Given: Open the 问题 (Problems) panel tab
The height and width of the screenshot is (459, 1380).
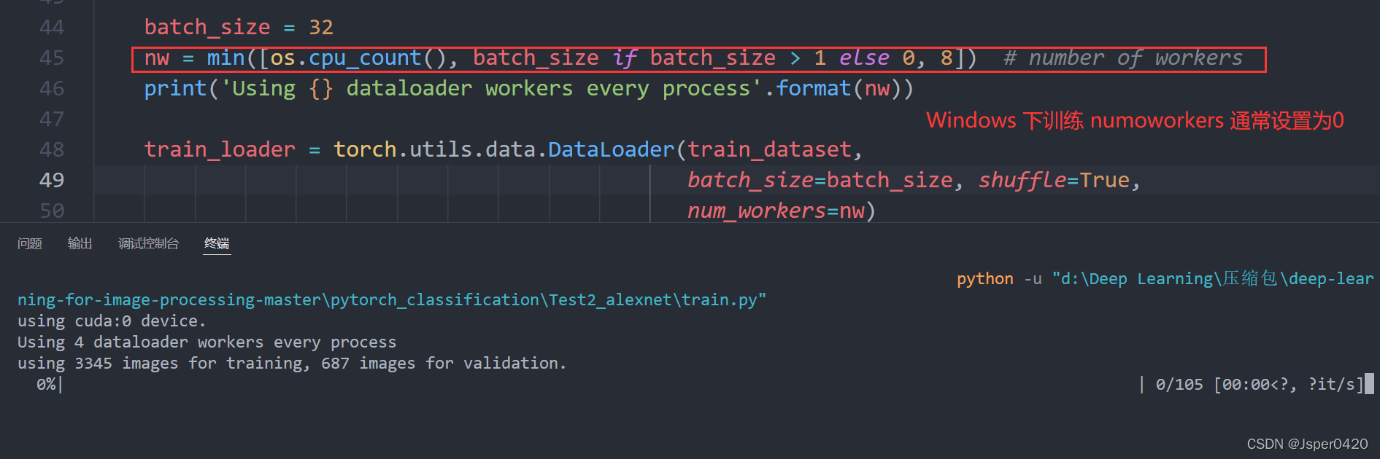Looking at the screenshot, I should [x=30, y=243].
